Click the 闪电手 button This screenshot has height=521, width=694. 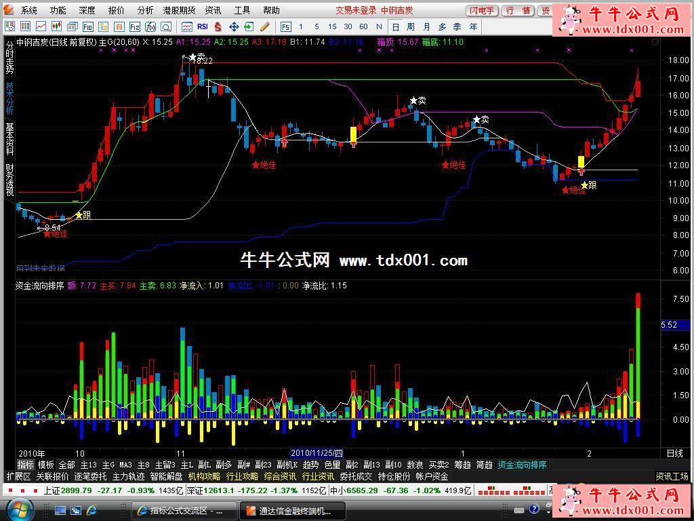point(482,10)
